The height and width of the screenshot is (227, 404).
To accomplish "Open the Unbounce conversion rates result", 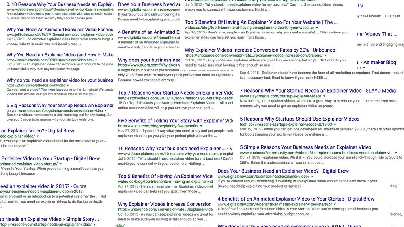I will click(x=260, y=50).
